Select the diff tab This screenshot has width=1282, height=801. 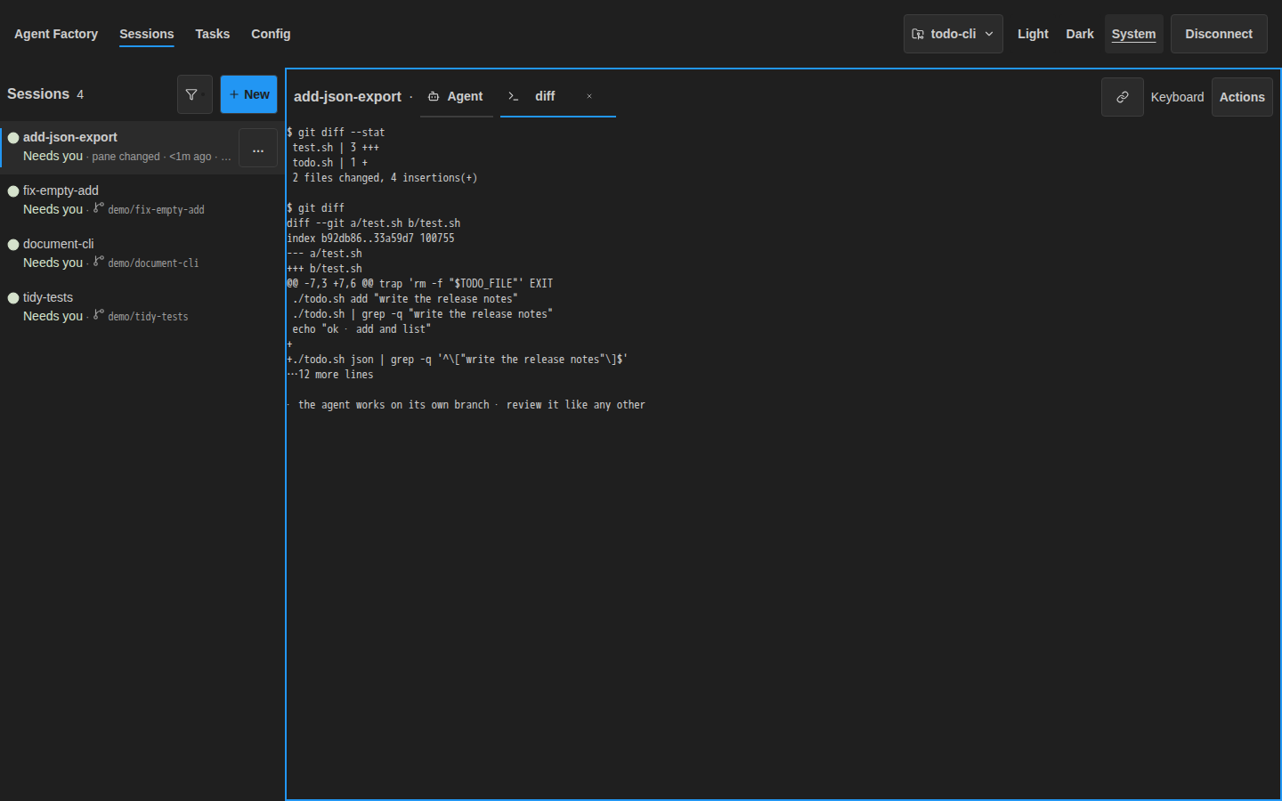click(x=544, y=96)
